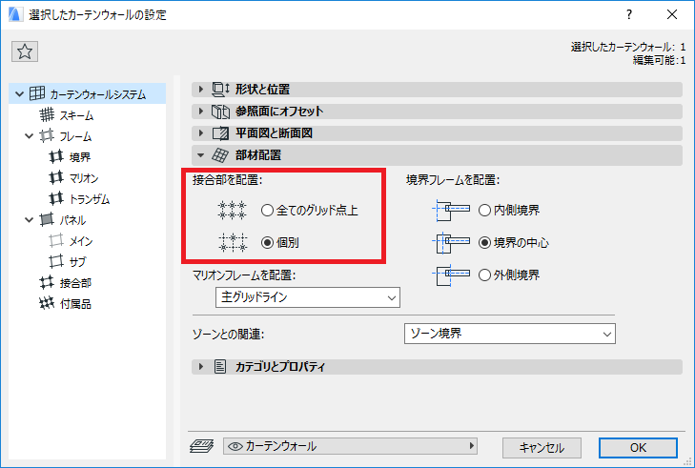This screenshot has width=695, height=468.
Task: Click the boundary frame icon beside 境界
Action: [x=56, y=156]
